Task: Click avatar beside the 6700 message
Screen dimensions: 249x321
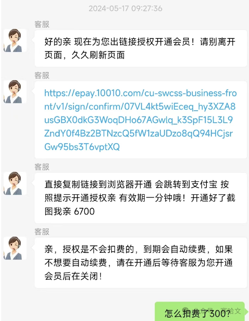Action: [15, 184]
